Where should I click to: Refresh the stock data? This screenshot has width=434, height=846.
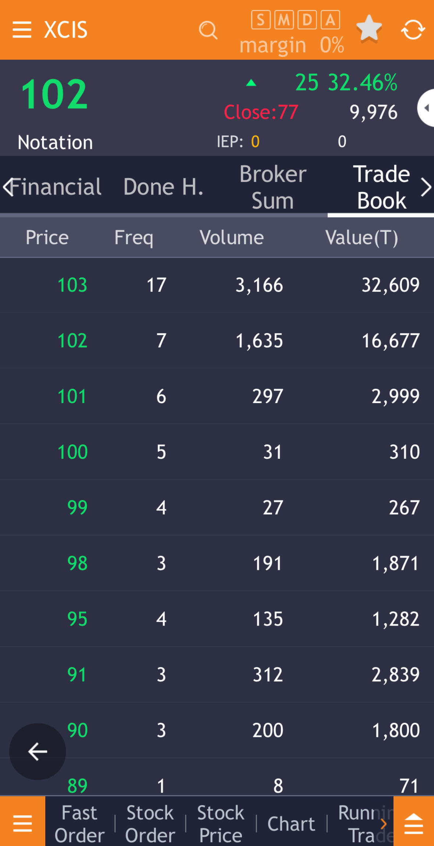413,29
